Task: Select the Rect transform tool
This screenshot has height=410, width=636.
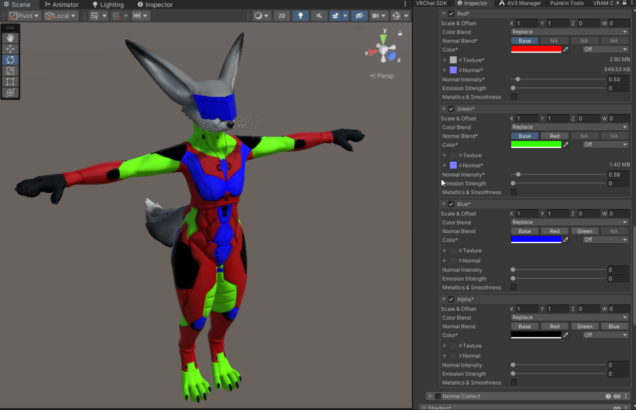Action: [10, 82]
